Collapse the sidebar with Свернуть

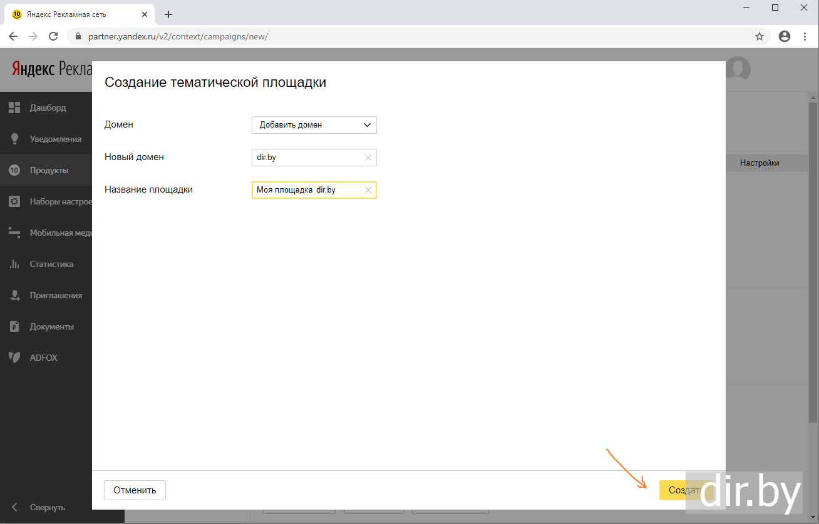click(47, 507)
